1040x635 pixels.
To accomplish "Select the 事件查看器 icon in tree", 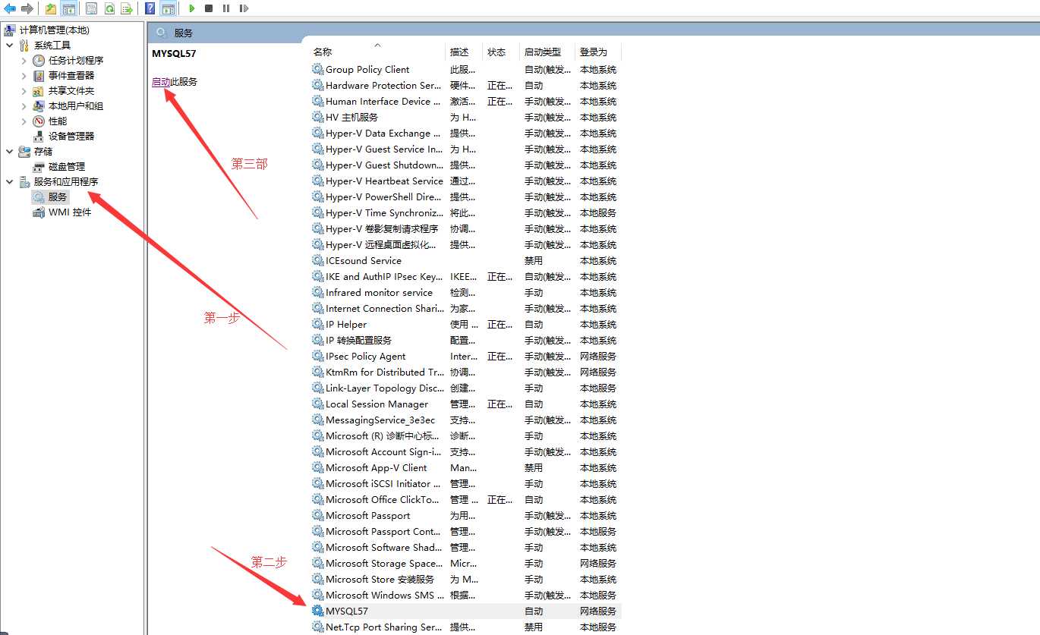I will coord(39,76).
